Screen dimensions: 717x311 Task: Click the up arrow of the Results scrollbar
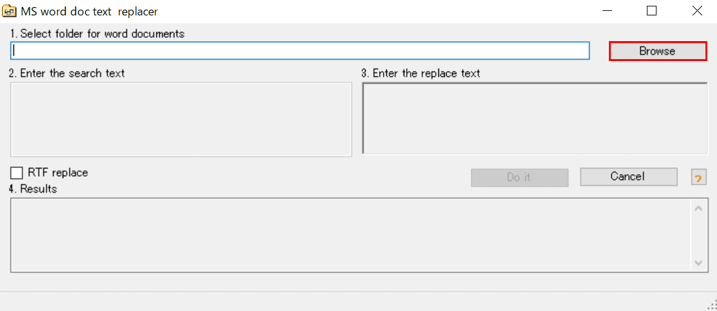coord(698,209)
